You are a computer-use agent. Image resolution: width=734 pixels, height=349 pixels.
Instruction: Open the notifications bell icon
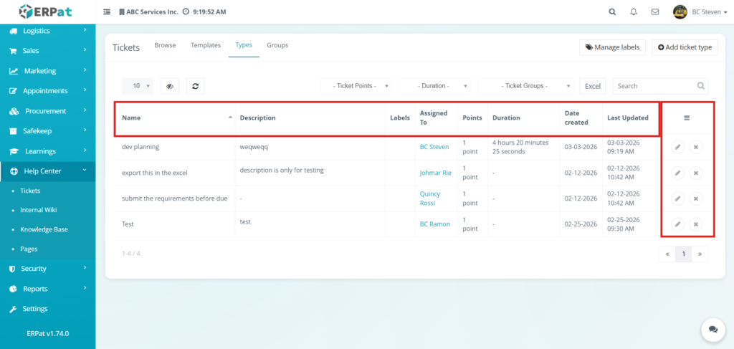633,12
